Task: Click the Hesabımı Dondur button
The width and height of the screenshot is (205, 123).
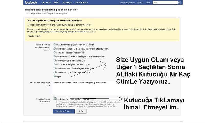Action: 64,111
